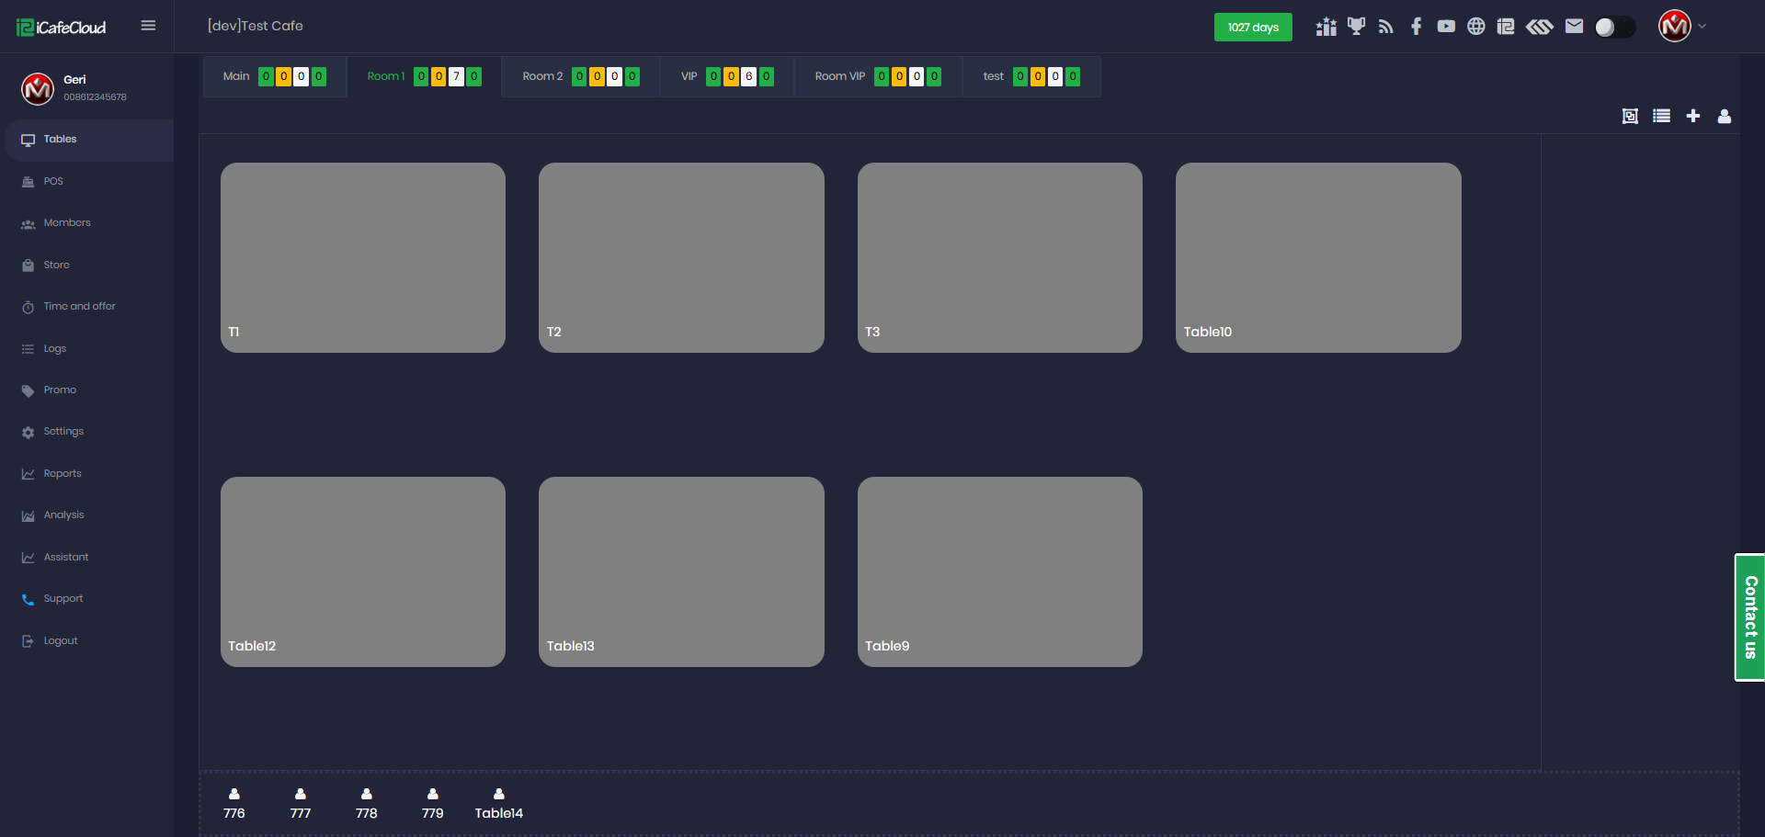Open the mail envelope icon
Image resolution: width=1765 pixels, height=837 pixels.
[x=1574, y=27]
